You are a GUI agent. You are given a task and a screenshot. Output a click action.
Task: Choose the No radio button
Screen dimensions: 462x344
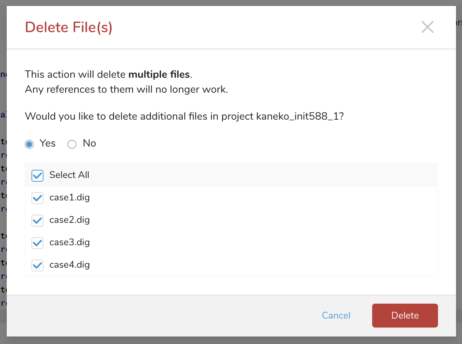(72, 144)
